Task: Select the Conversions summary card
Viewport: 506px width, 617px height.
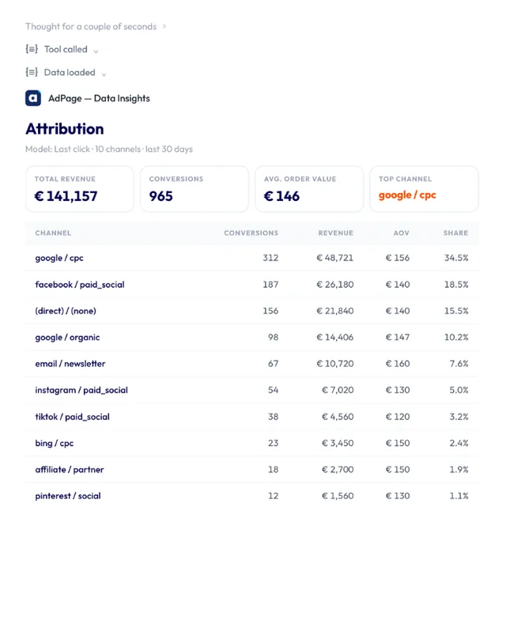Action: pyautogui.click(x=194, y=189)
